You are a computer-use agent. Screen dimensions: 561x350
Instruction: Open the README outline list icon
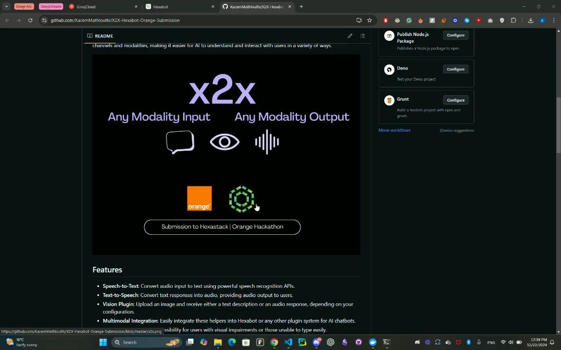pos(362,35)
